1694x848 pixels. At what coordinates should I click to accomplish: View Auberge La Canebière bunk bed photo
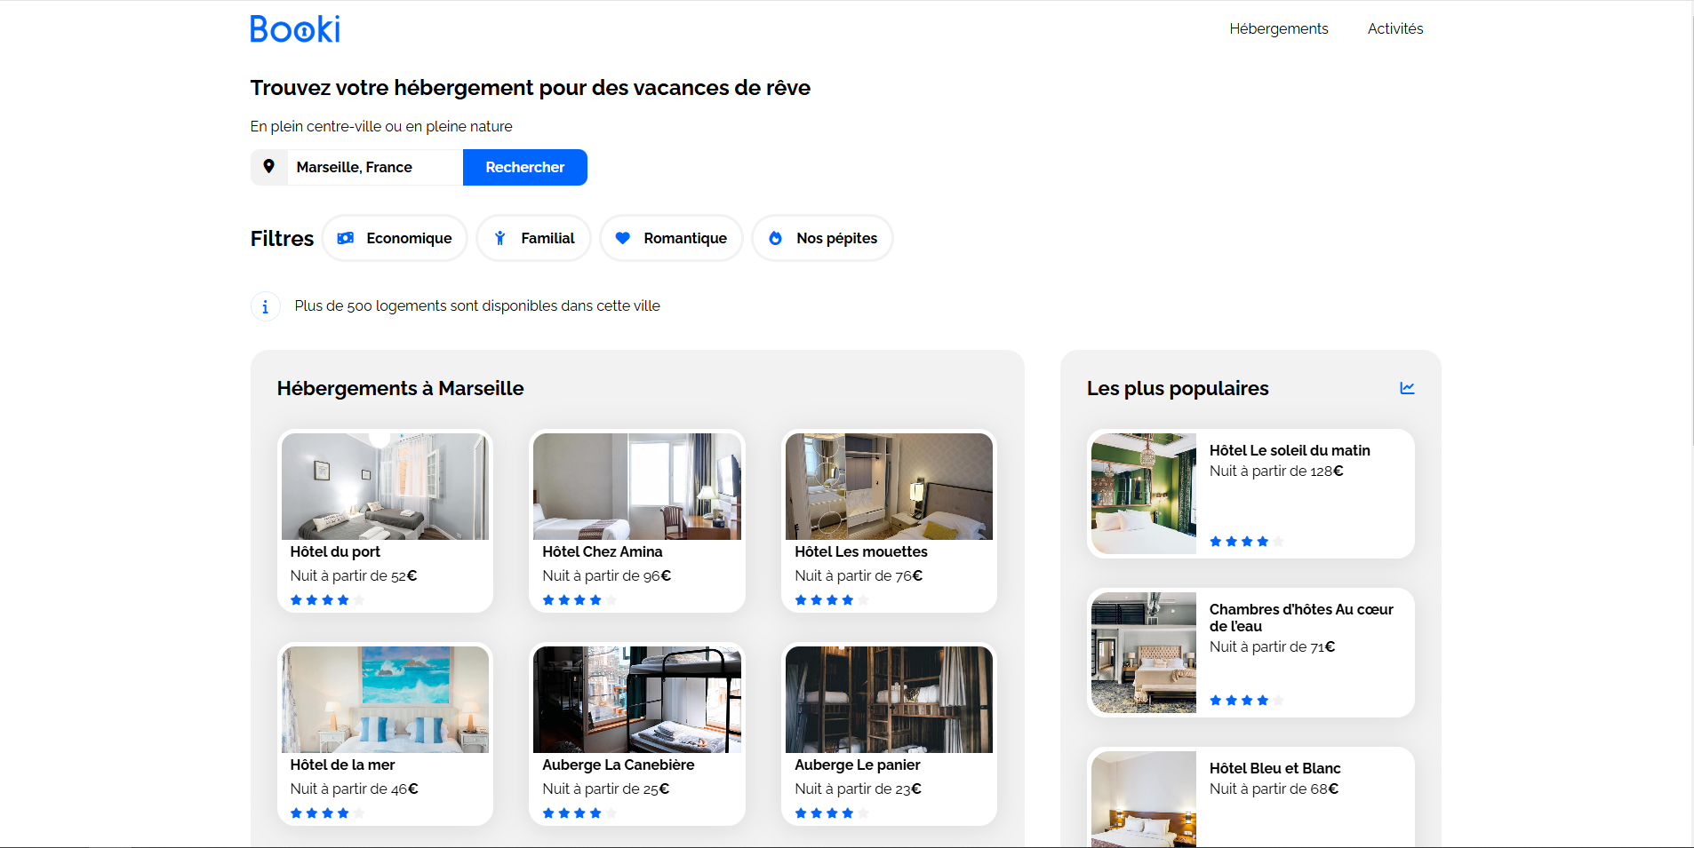click(x=636, y=700)
